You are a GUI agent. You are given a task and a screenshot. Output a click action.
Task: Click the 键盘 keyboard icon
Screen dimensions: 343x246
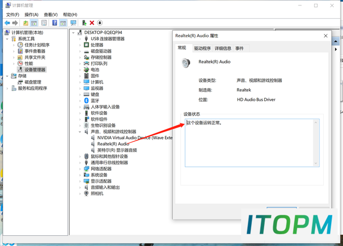86,95
